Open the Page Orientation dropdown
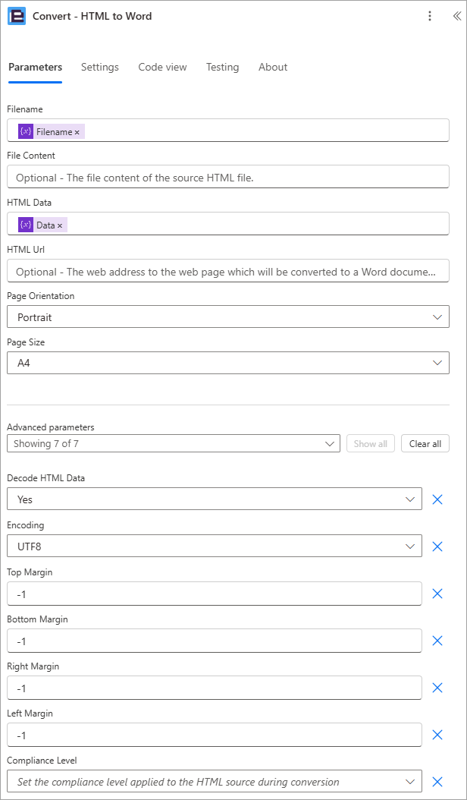 [x=228, y=317]
